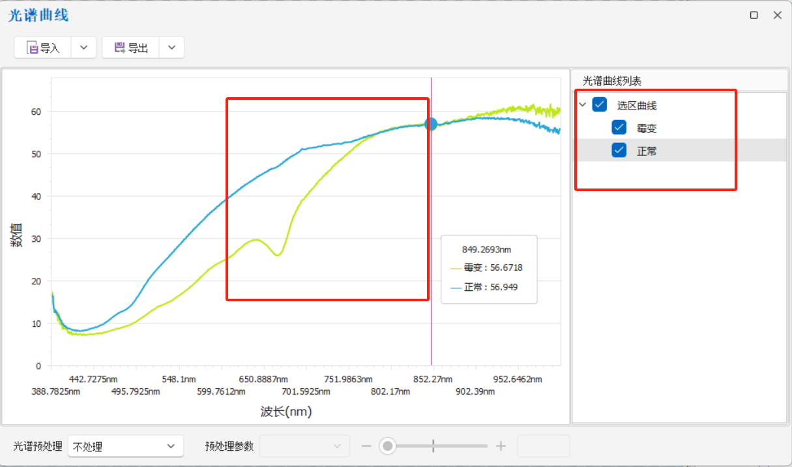Click the 导入 import button

[x=43, y=48]
